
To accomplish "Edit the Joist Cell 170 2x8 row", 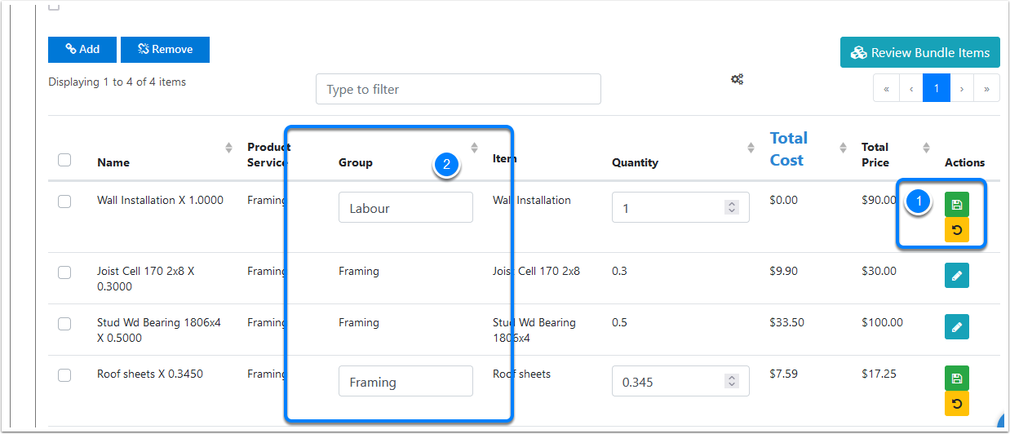I will click(956, 276).
